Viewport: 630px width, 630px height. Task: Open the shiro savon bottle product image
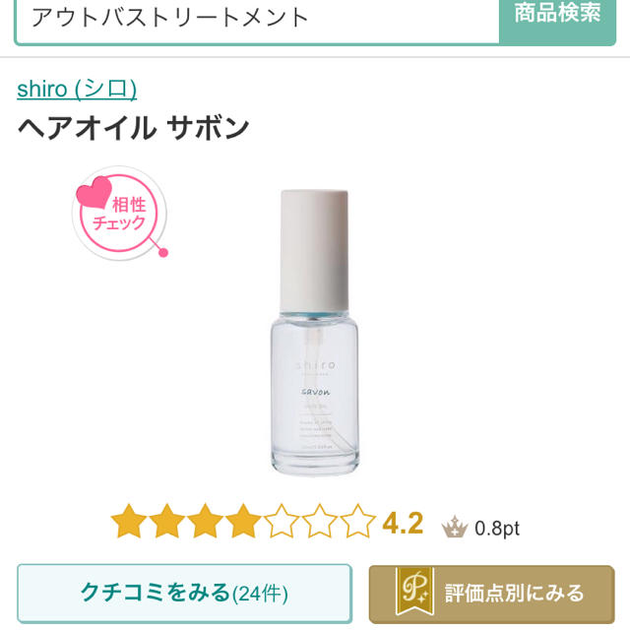pos(315,332)
